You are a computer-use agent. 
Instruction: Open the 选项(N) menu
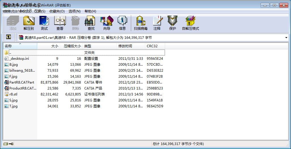pos(74,11)
